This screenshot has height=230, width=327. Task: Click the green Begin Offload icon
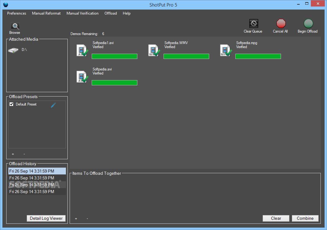[308, 23]
